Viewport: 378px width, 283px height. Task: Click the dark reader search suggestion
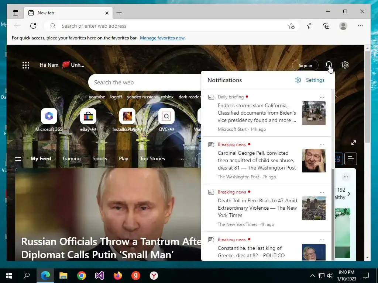pos(190,97)
